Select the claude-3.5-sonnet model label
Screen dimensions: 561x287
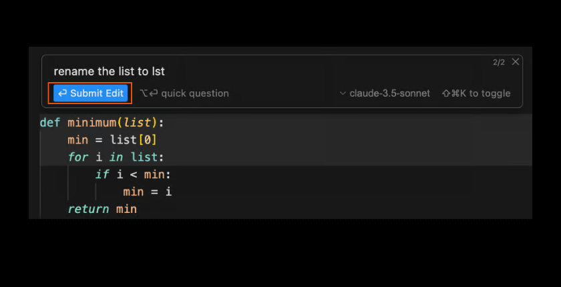(389, 93)
